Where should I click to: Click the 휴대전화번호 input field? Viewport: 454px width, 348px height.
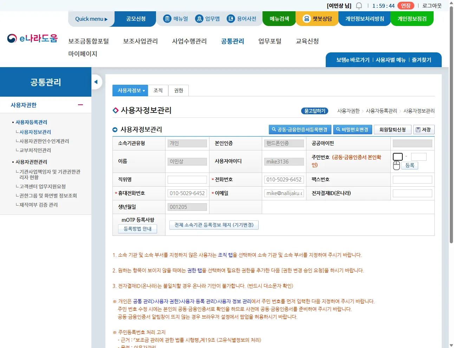click(187, 193)
